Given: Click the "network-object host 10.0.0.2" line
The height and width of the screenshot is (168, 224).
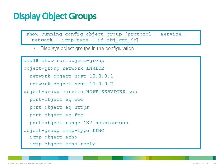Looking at the screenshot, I should [x=71, y=84].
